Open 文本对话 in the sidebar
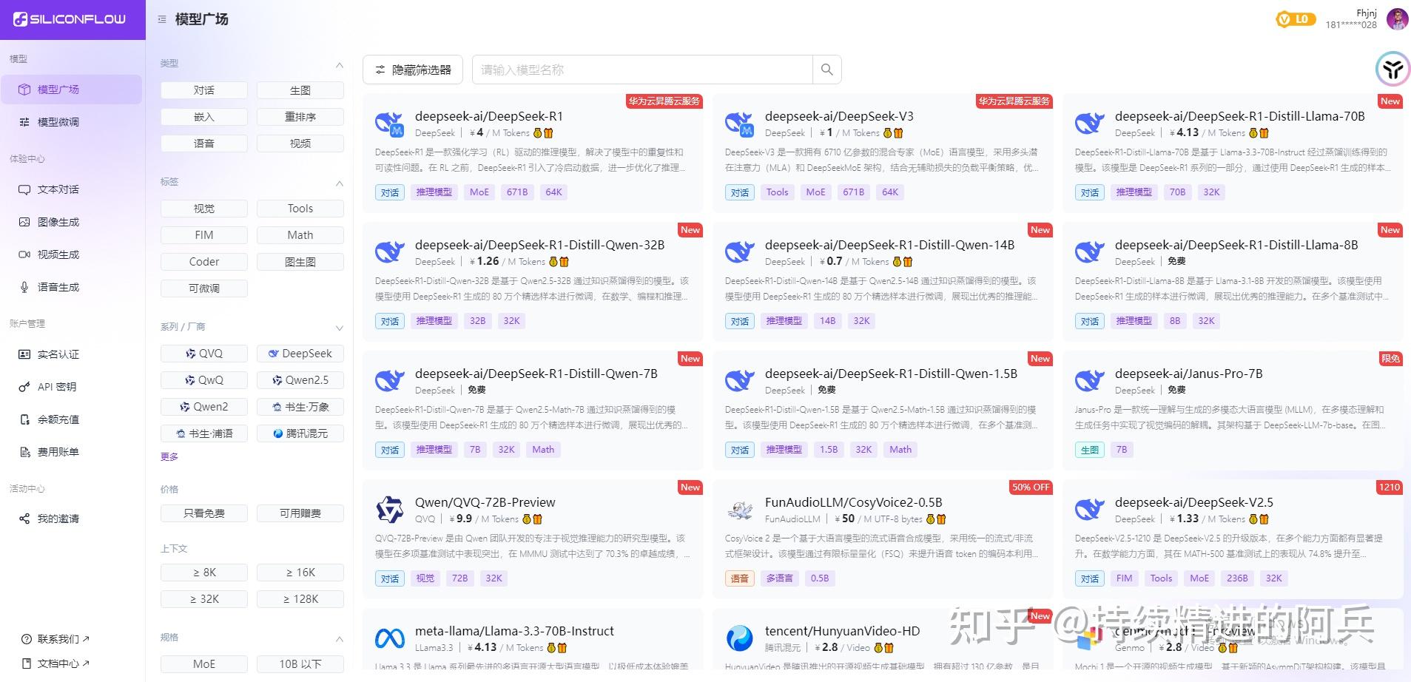This screenshot has height=682, width=1411. click(72, 189)
